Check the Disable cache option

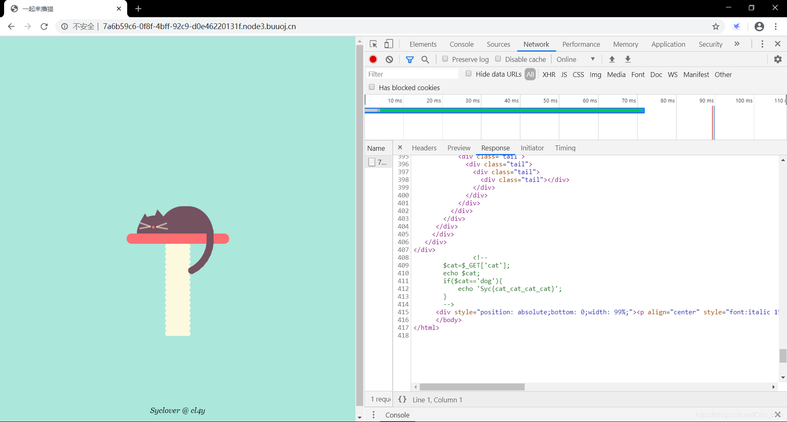[498, 59]
